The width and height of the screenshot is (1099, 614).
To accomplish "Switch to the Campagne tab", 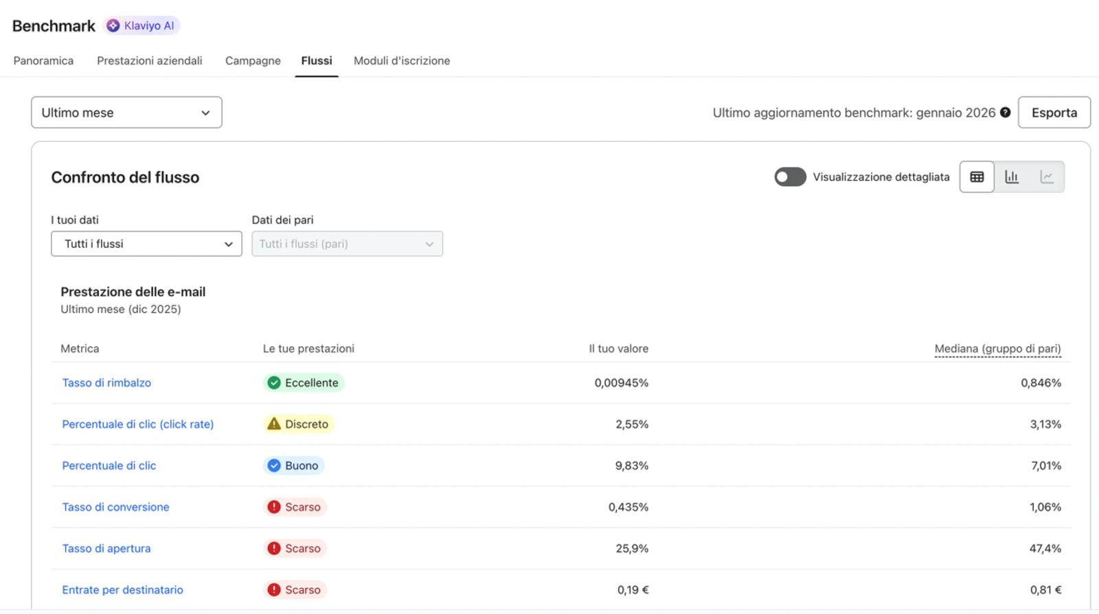I will [x=253, y=60].
